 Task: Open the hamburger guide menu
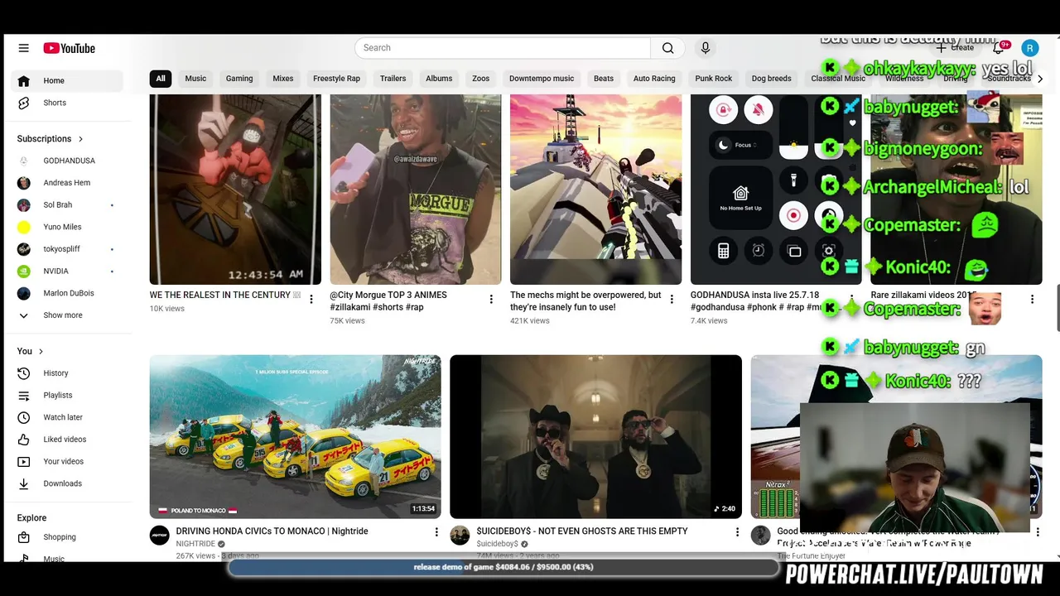[23, 48]
